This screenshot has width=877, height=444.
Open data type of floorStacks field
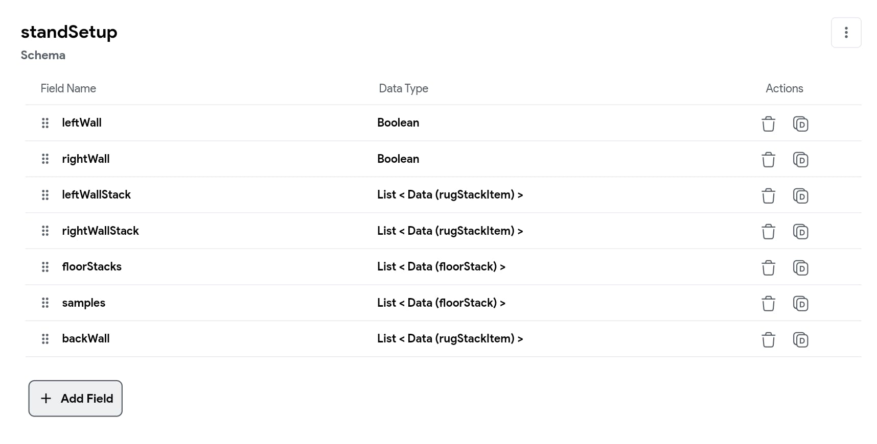click(441, 267)
